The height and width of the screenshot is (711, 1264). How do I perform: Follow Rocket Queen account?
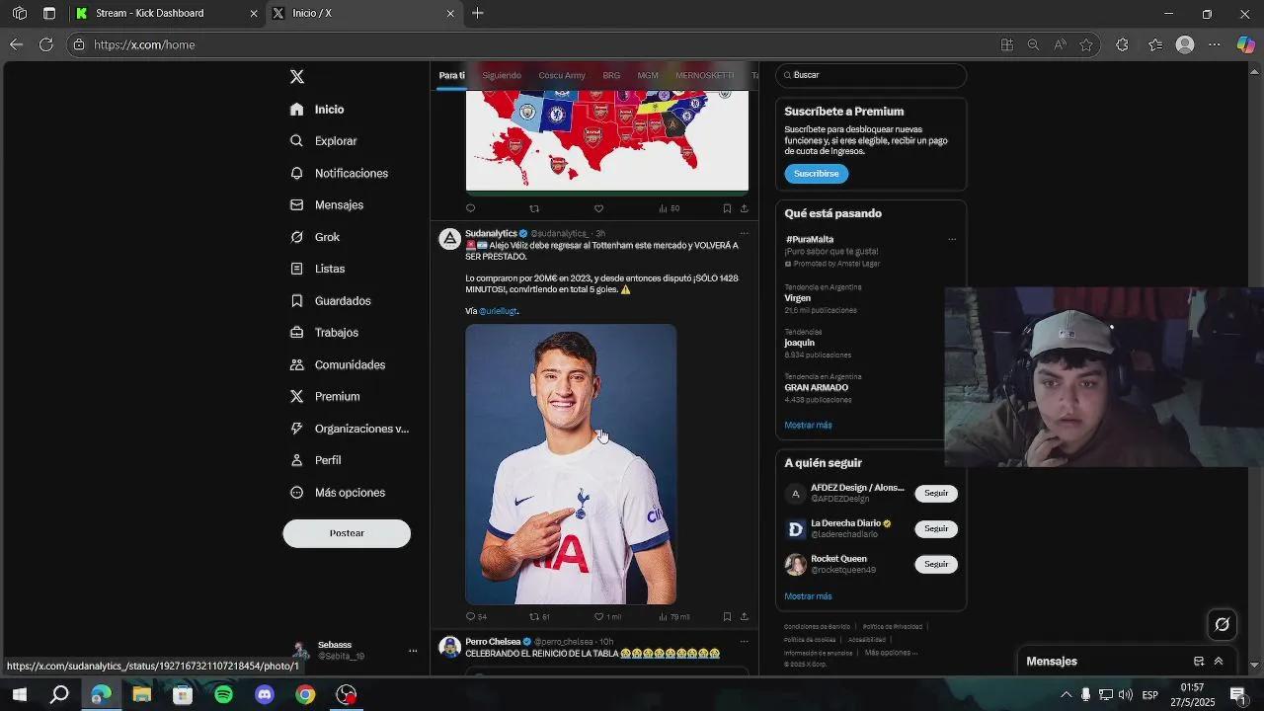pyautogui.click(x=936, y=564)
